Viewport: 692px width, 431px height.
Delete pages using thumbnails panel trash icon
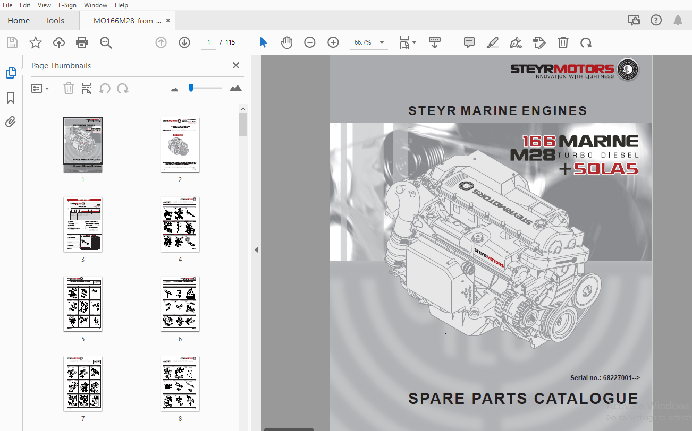[x=69, y=88]
